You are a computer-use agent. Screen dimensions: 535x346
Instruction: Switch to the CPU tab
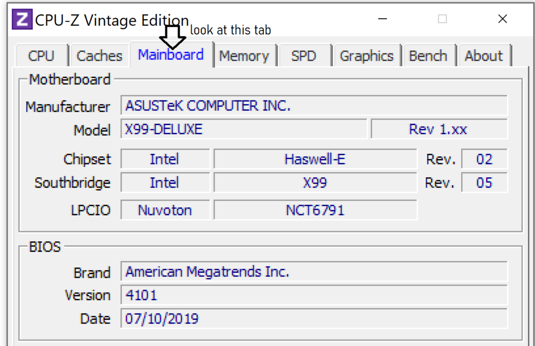41,55
